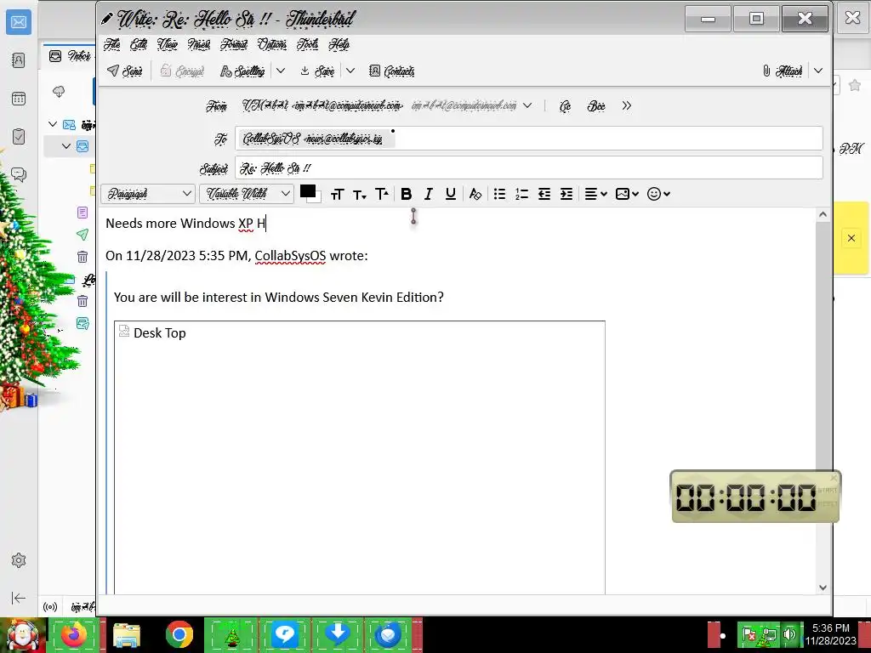Dismiss the yellow notification
871x653 pixels.
(x=851, y=238)
